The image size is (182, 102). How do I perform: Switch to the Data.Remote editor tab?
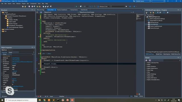[x=84, y=10]
